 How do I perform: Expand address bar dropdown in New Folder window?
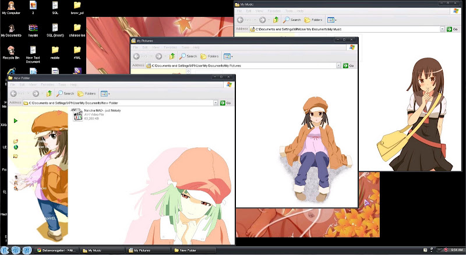tap(216, 103)
